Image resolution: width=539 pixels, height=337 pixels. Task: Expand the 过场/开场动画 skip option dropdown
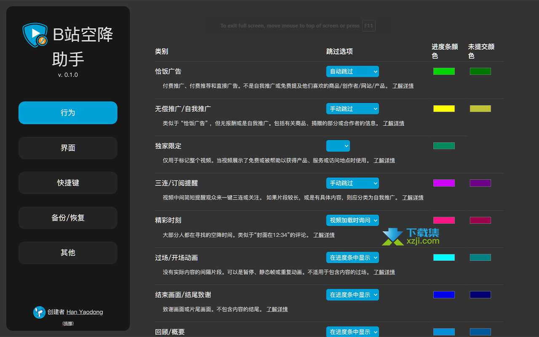click(352, 257)
